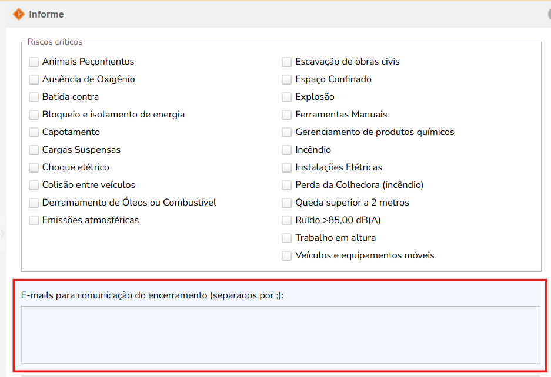Click the orange Informe icon in header
Viewport: 551px width, 377px height.
tap(19, 14)
